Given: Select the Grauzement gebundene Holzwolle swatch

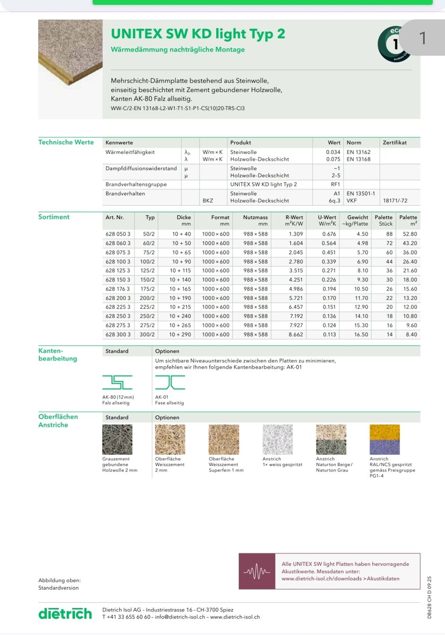Looking at the screenshot, I should (x=117, y=439).
